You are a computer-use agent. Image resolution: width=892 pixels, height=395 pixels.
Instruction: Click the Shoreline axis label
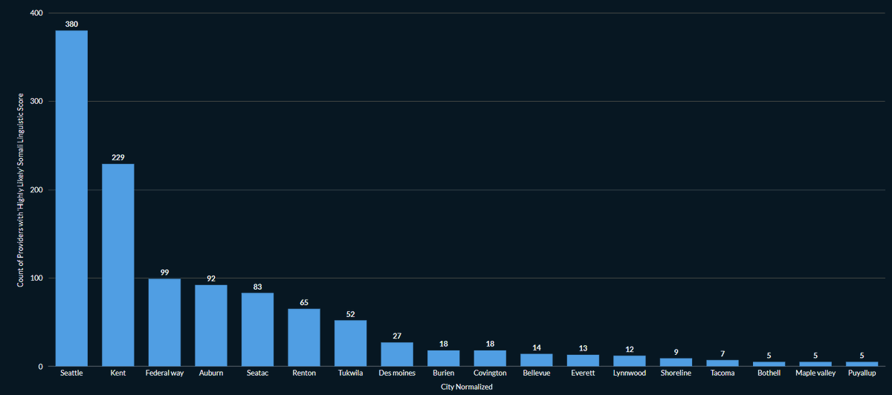click(676, 373)
